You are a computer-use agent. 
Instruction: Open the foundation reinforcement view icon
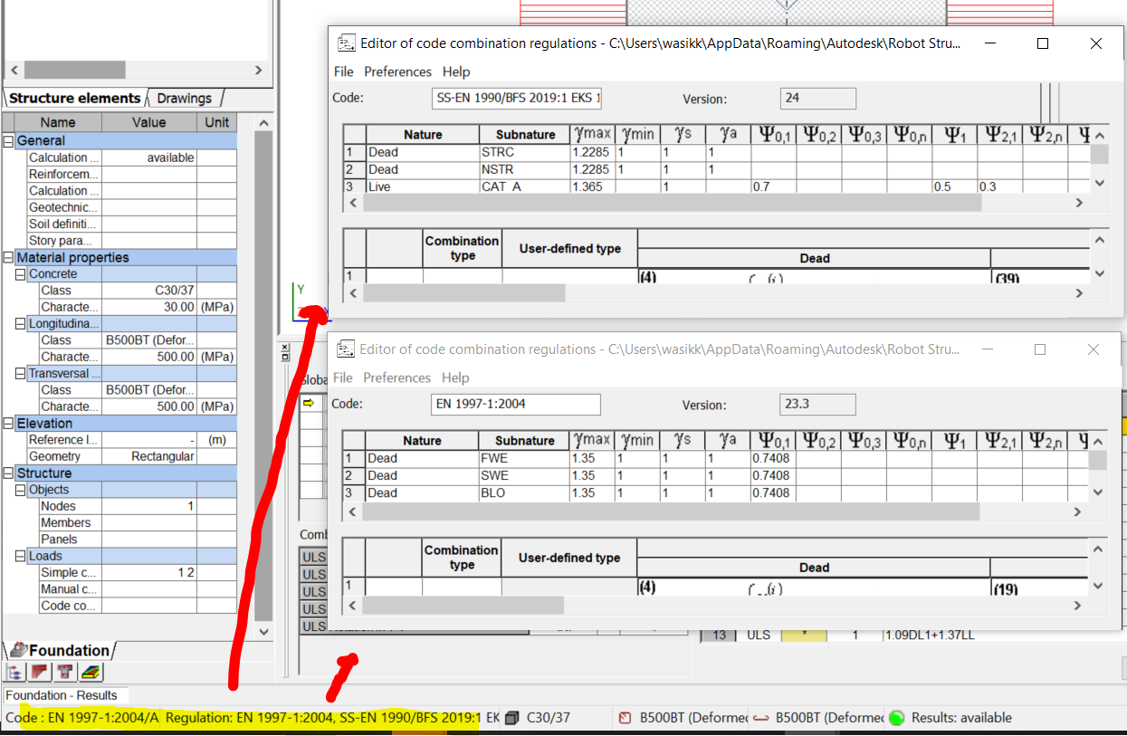(42, 672)
